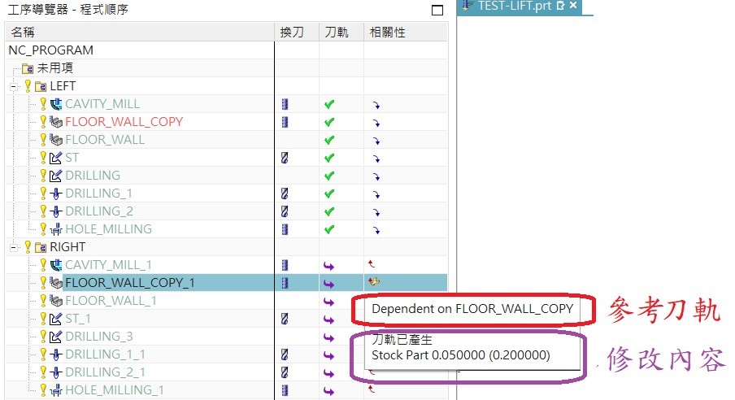Click the HOLE_MILLING operation icon
The width and height of the screenshot is (735, 400).
pyautogui.click(x=56, y=229)
